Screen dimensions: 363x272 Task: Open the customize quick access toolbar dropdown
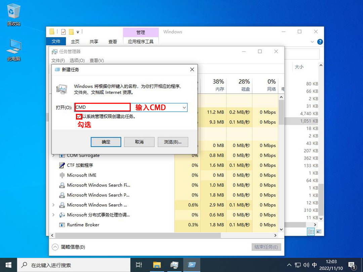(x=78, y=32)
